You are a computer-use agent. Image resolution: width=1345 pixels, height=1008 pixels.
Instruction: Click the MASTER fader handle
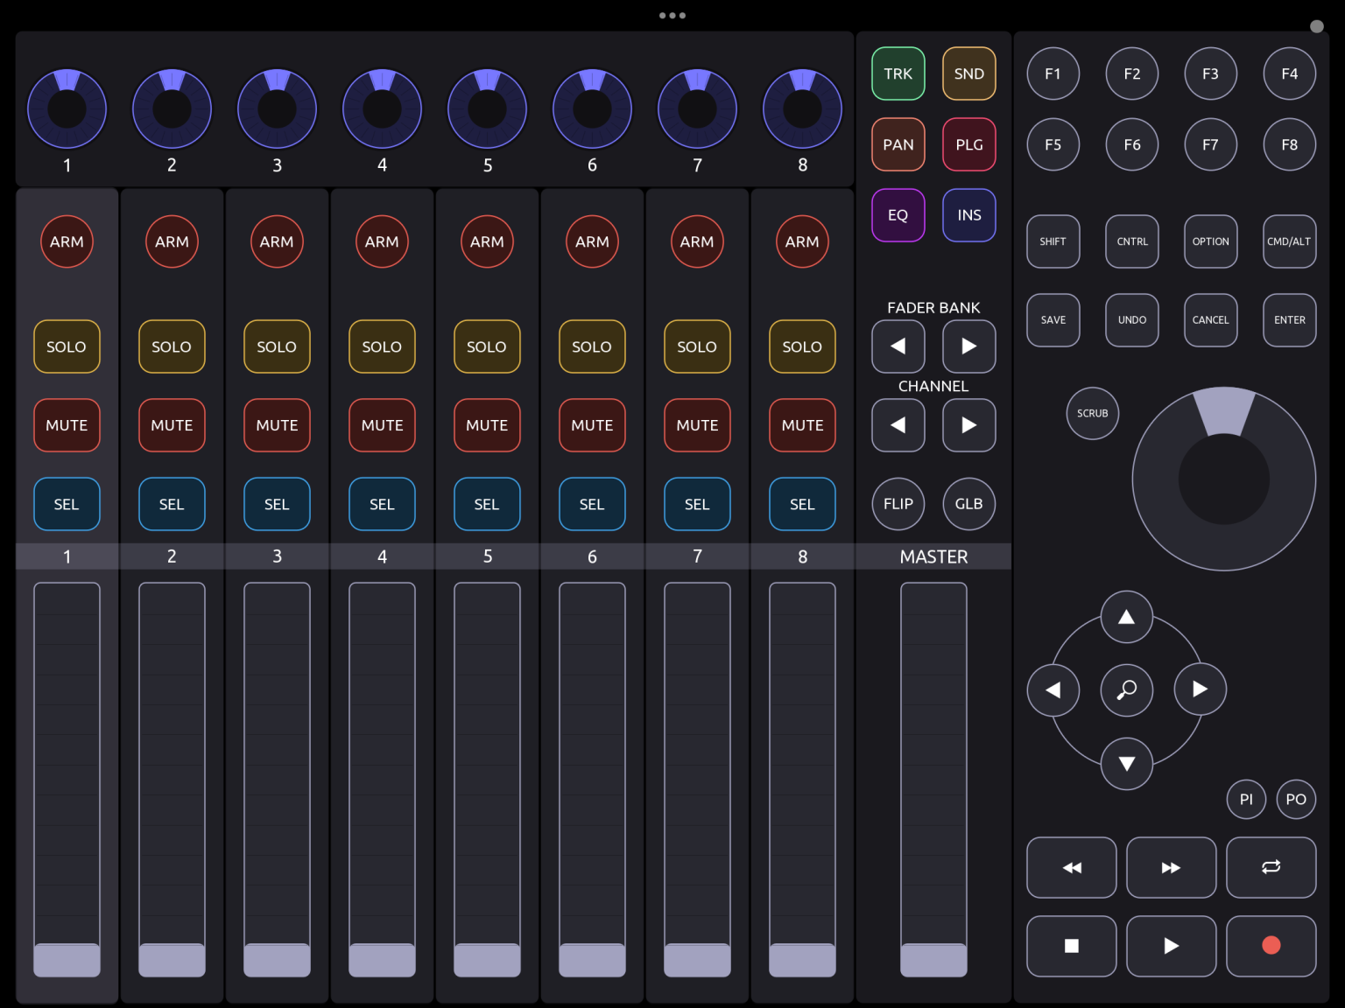(933, 960)
